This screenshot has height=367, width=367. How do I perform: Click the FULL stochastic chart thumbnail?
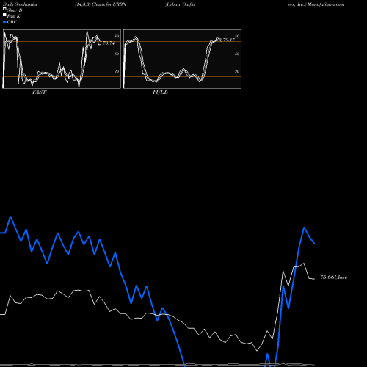click(182, 59)
